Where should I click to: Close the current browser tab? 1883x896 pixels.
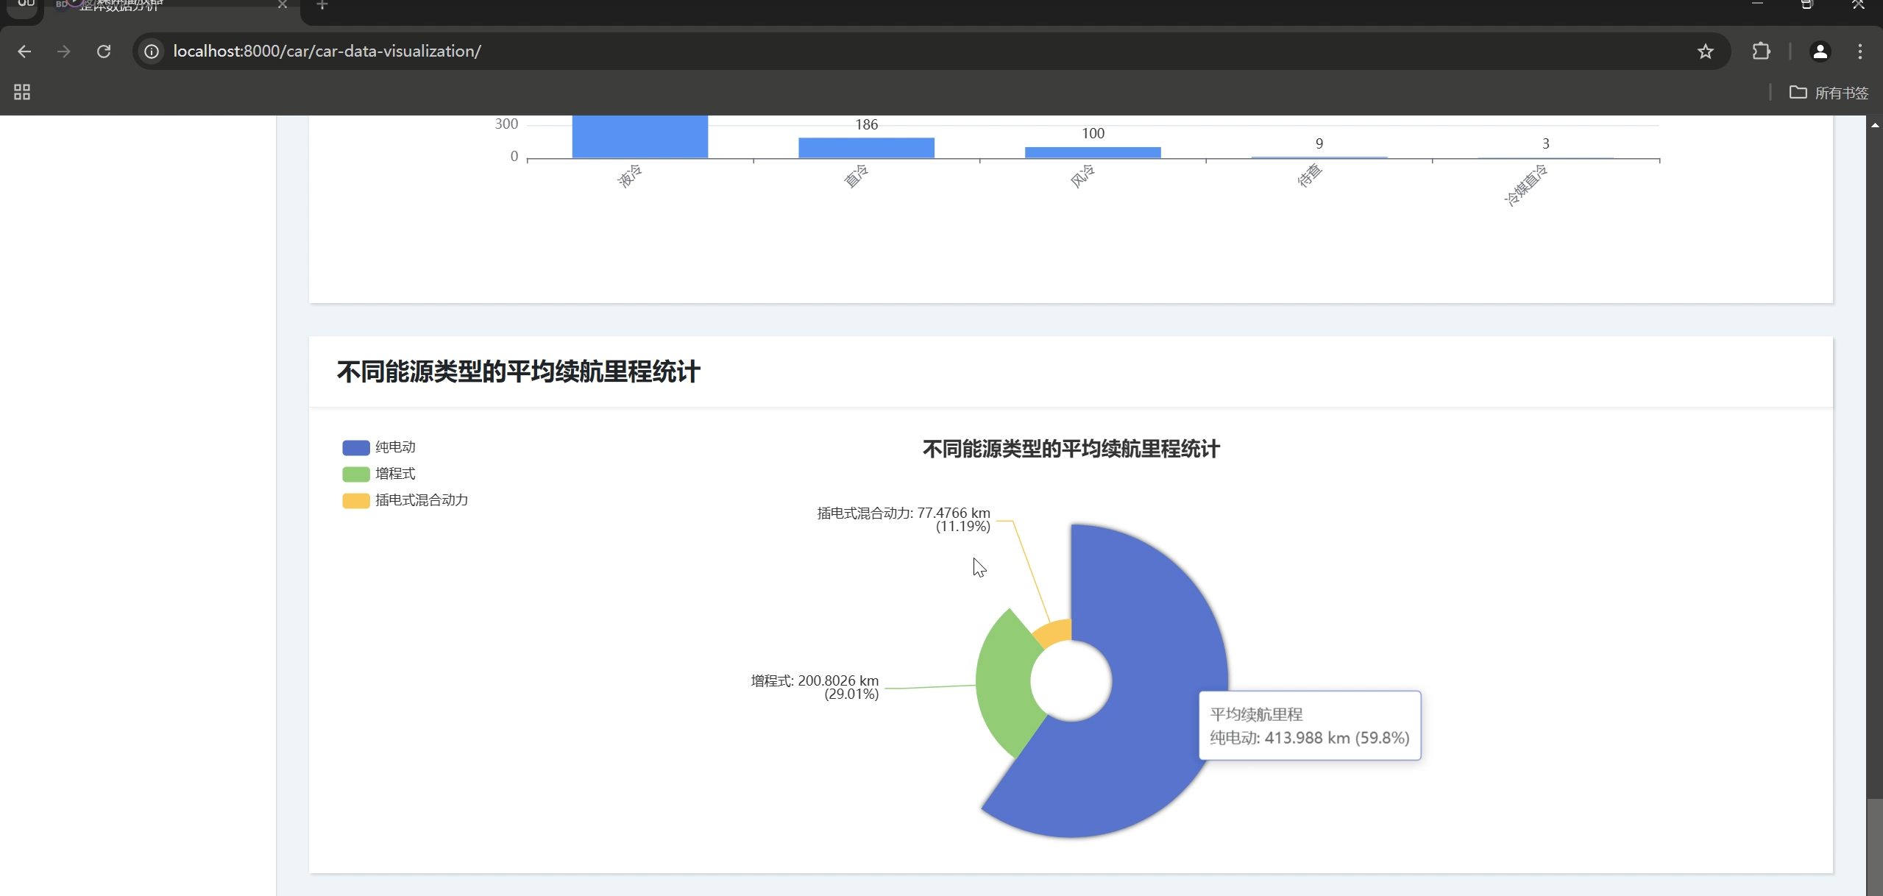pos(283,5)
